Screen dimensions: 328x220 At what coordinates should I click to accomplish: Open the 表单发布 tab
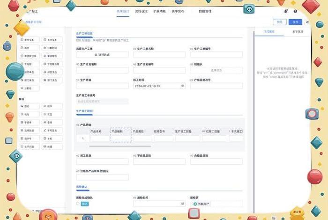click(178, 11)
